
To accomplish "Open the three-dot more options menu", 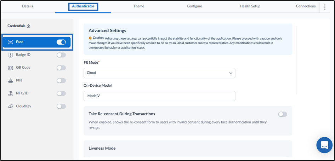I will click(325, 7).
